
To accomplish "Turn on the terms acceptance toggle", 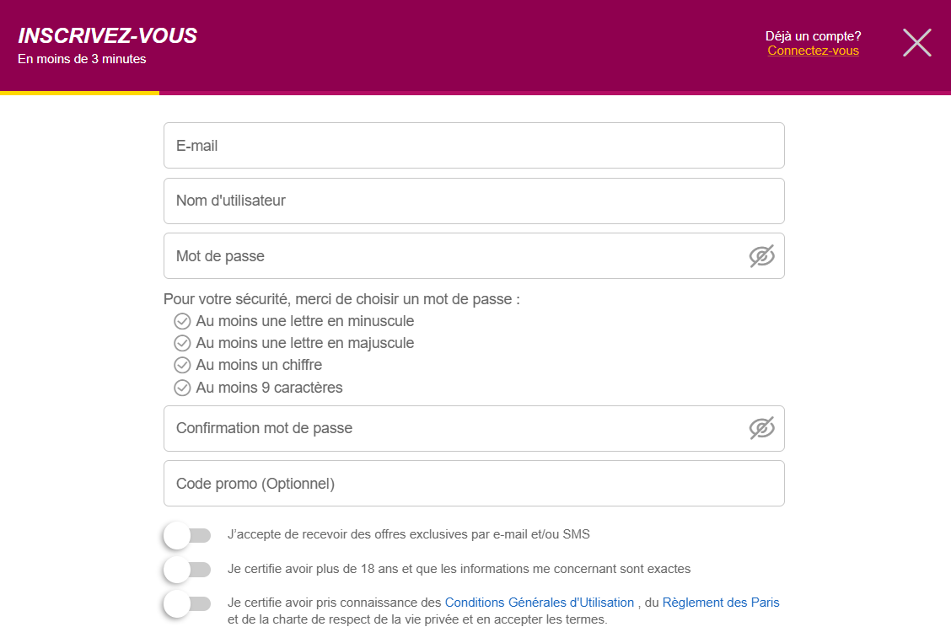I will (x=187, y=603).
